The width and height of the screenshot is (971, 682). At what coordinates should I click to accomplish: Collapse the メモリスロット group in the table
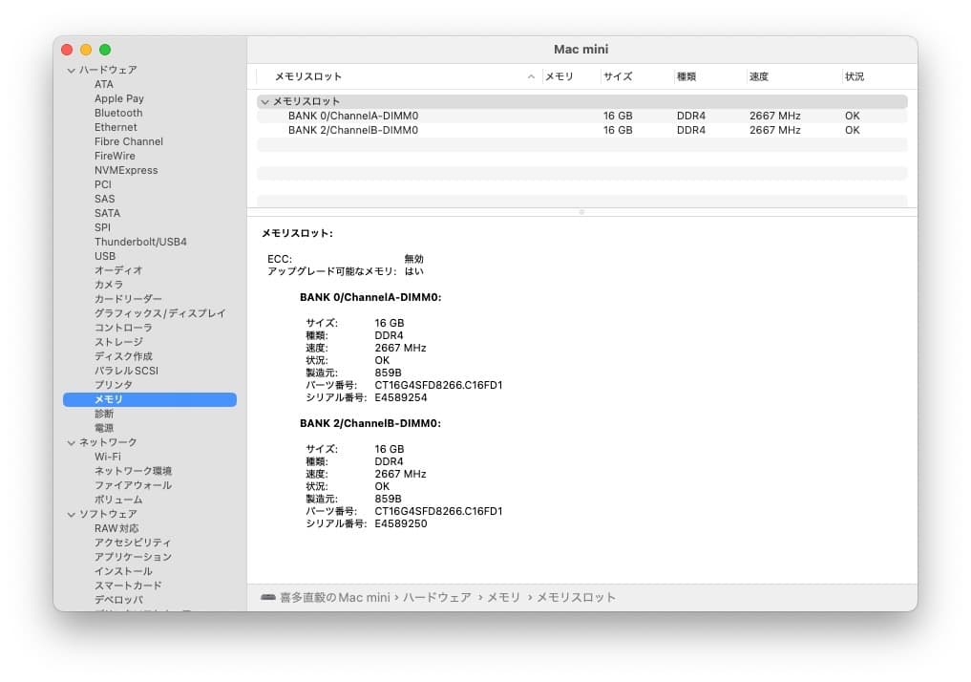point(264,100)
